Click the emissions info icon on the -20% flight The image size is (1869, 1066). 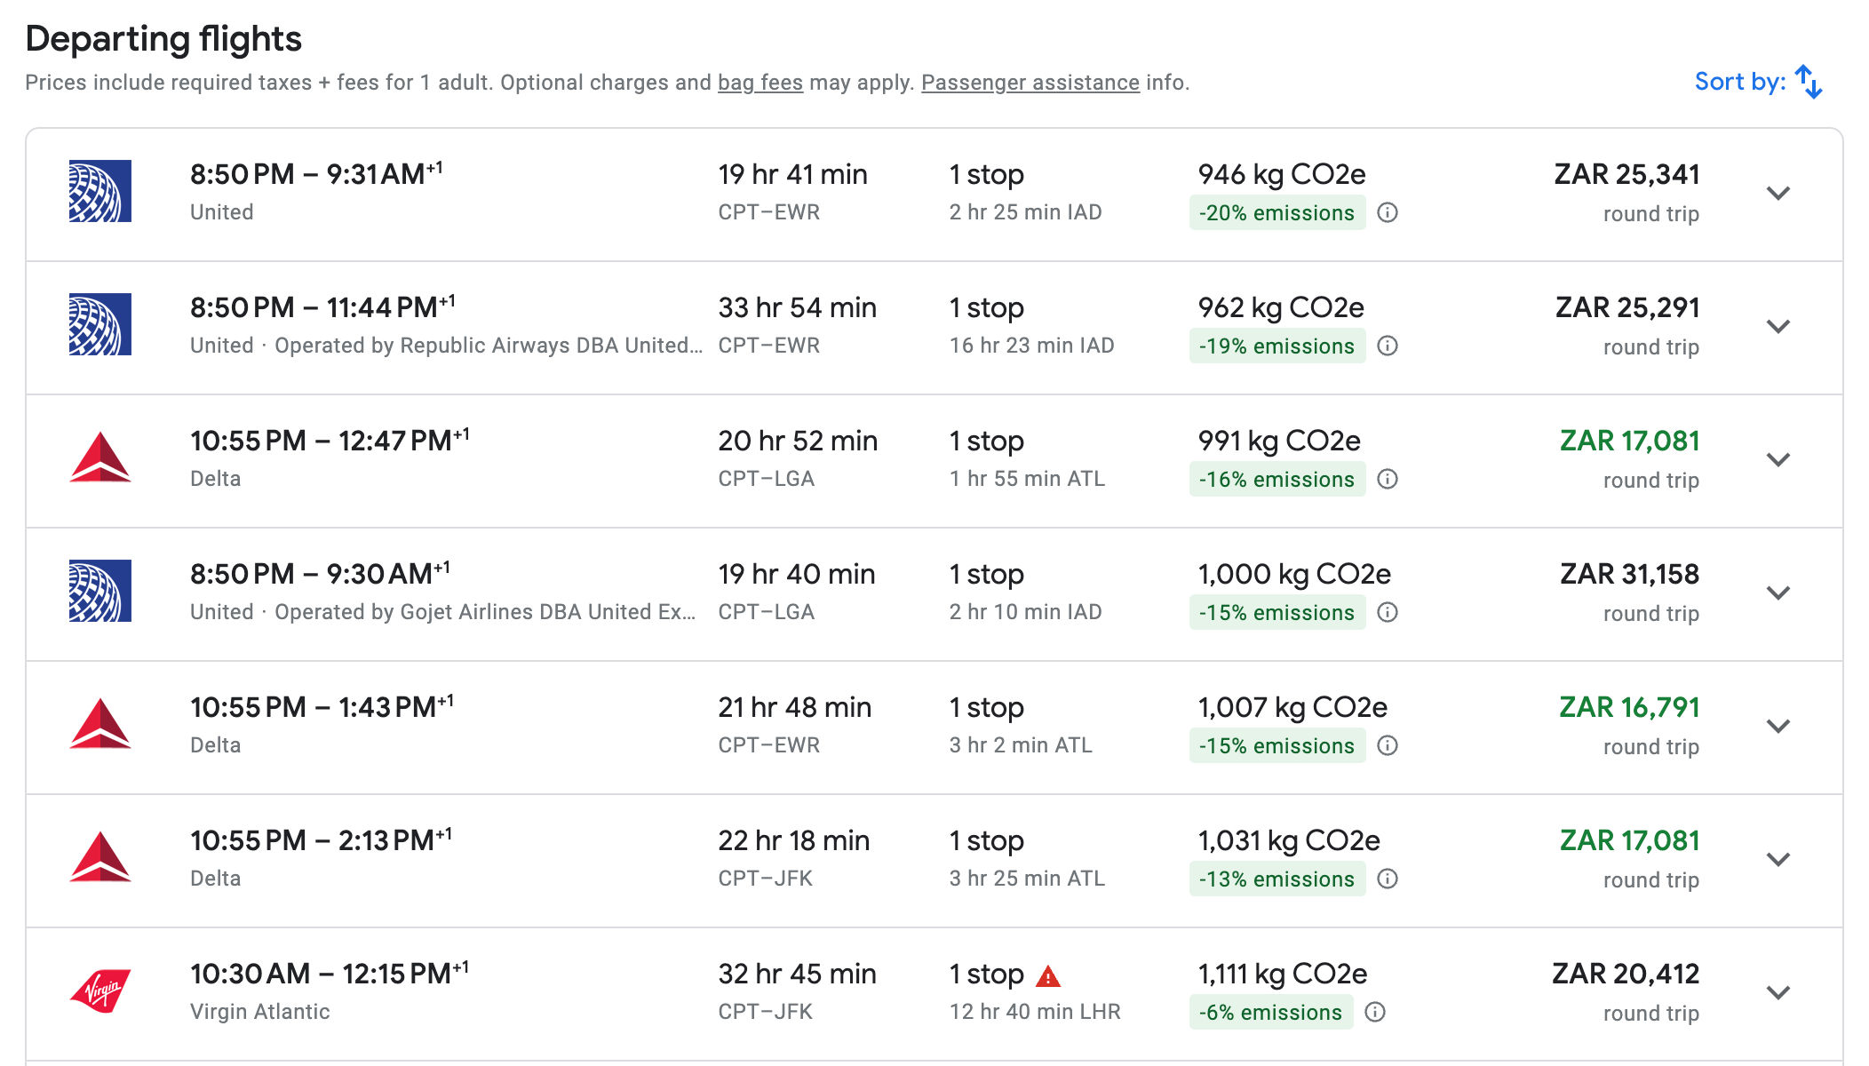(1389, 213)
